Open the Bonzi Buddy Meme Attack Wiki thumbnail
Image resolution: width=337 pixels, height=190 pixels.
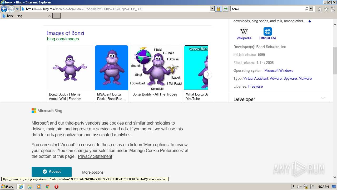point(70,68)
